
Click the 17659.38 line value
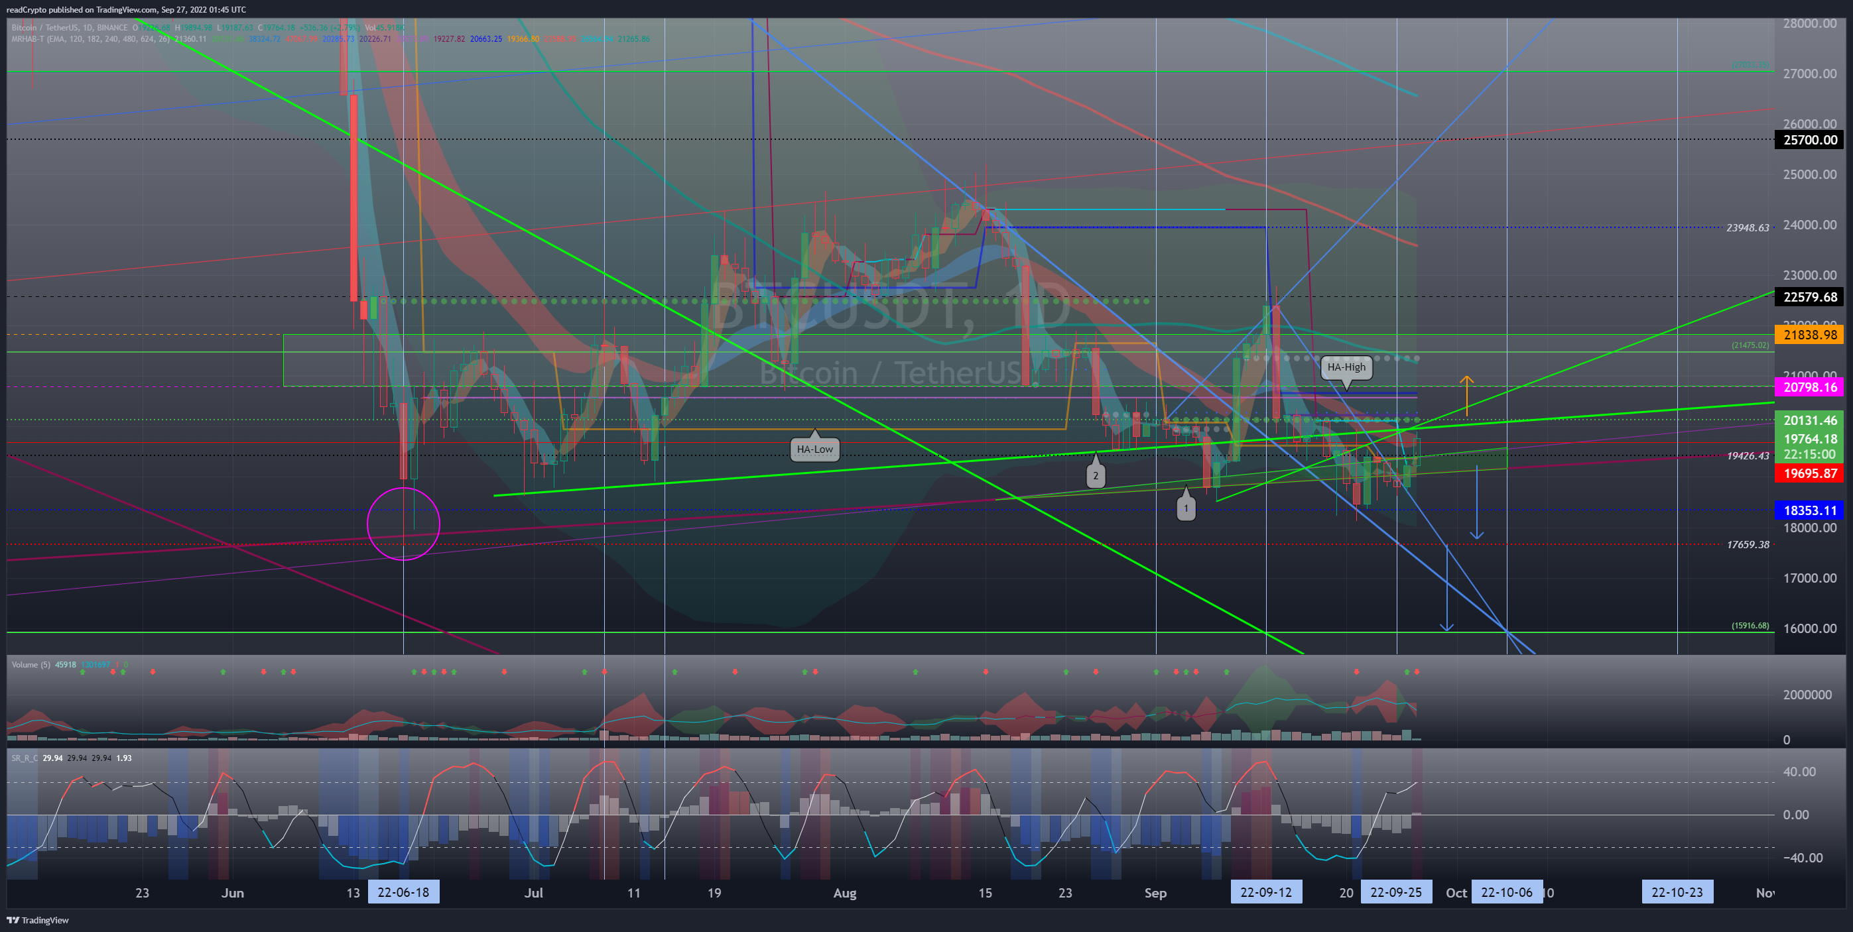(1748, 545)
